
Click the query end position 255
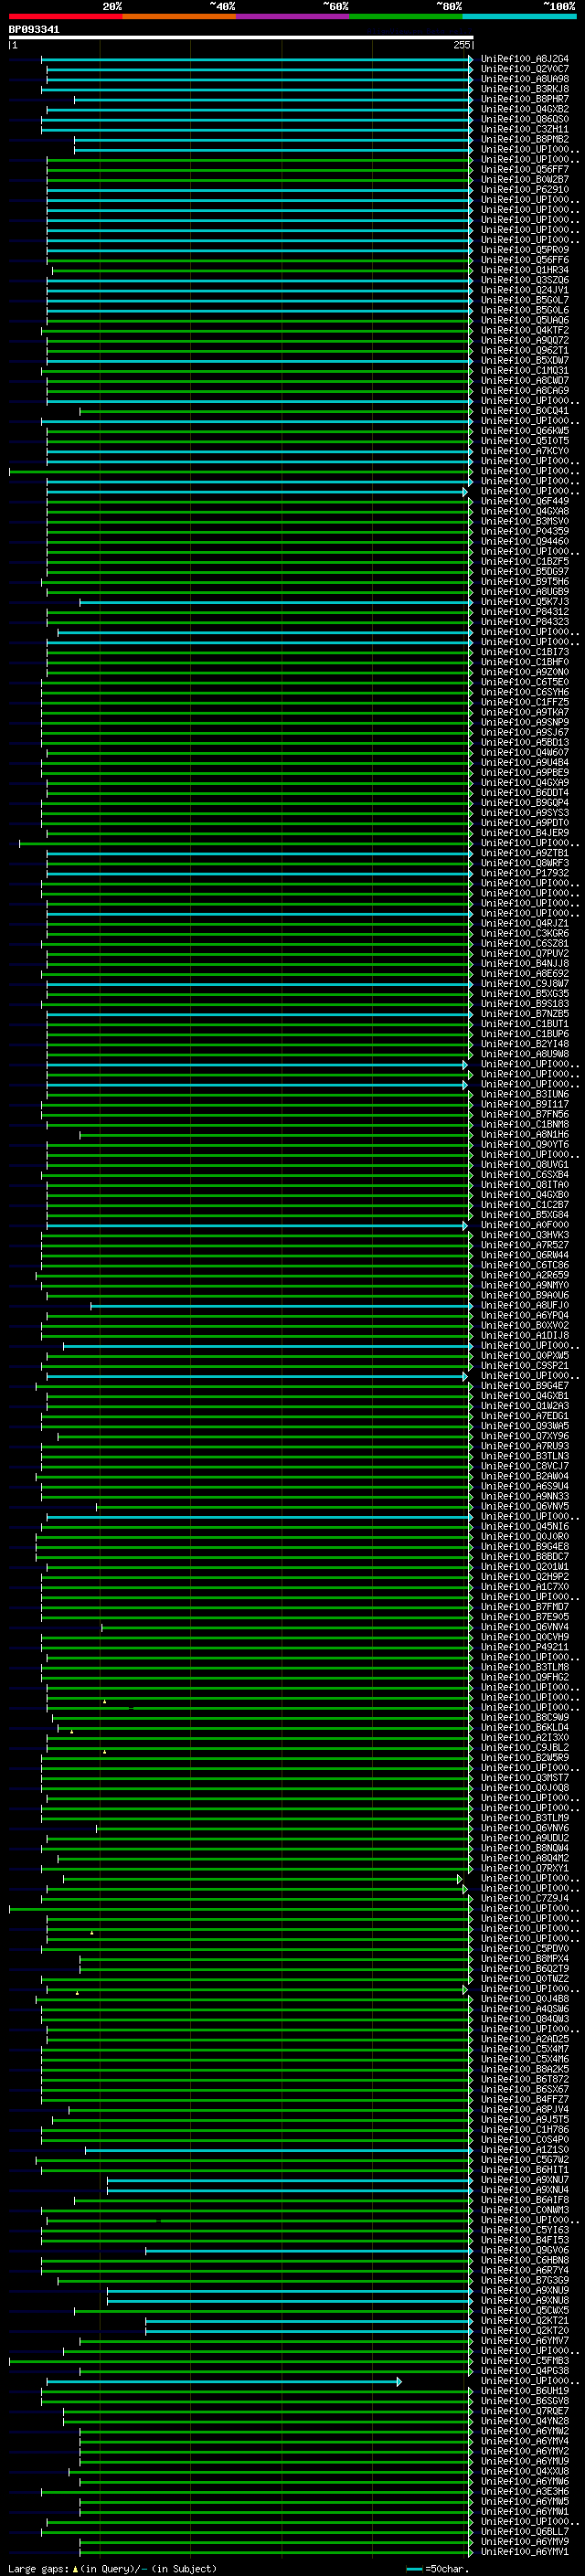coord(461,45)
